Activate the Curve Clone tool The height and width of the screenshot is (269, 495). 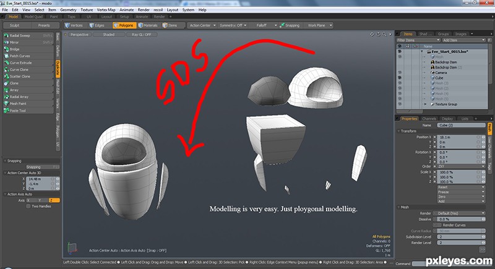(x=28, y=69)
